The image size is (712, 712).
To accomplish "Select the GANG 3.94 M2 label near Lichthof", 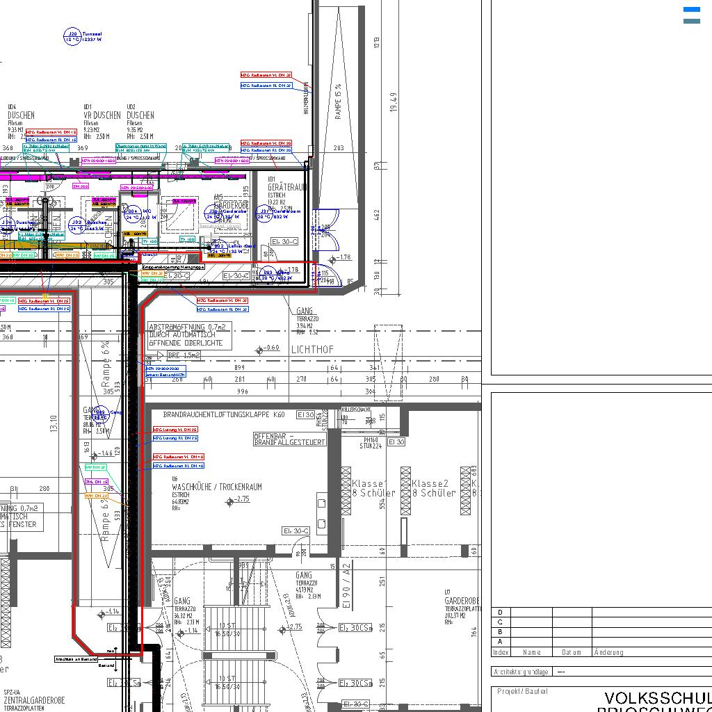I will click(x=307, y=321).
